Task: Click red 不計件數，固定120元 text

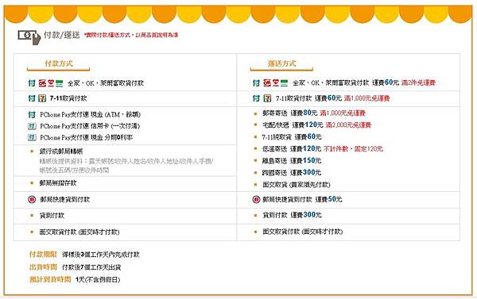Action: coord(353,149)
